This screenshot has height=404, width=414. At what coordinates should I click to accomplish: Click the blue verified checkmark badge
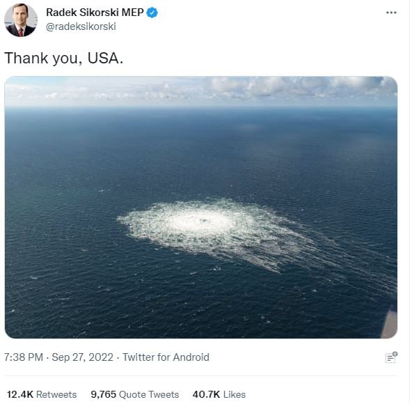(x=152, y=13)
